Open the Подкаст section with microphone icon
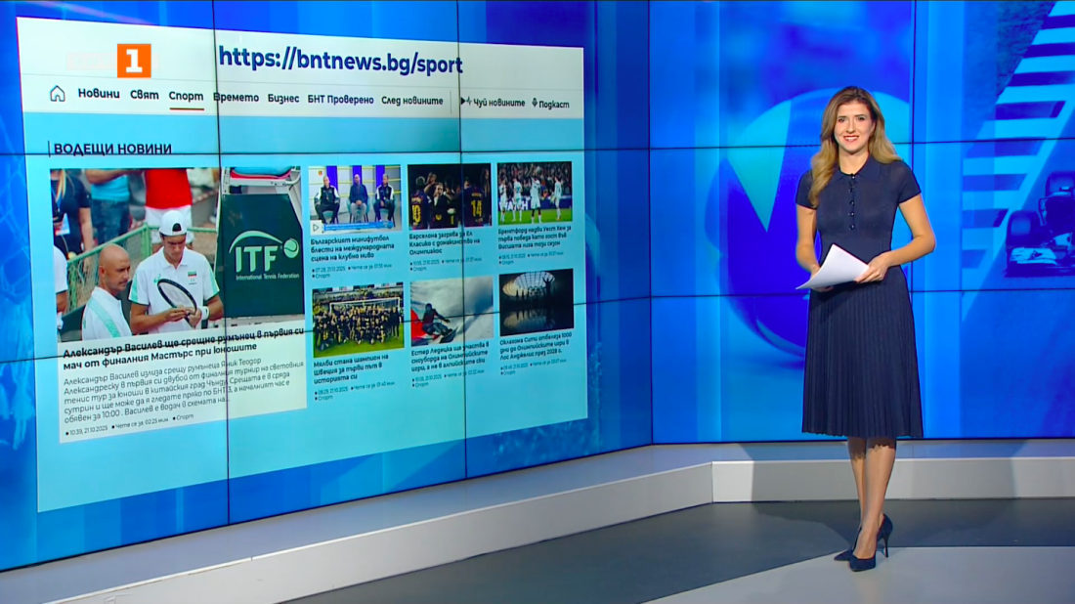This screenshot has width=1075, height=604. tap(551, 104)
